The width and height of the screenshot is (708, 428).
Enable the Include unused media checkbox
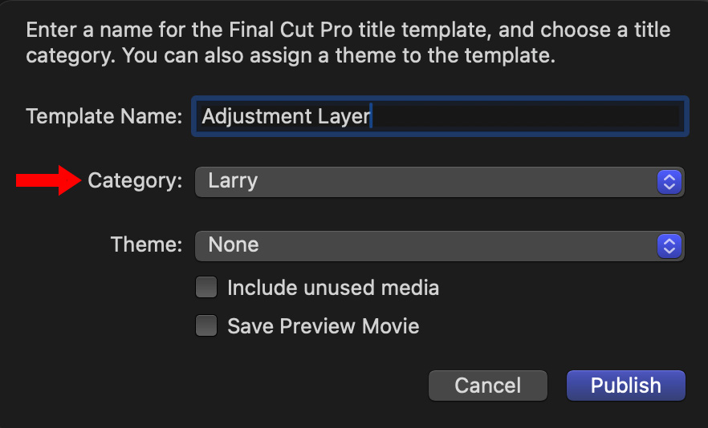coord(207,288)
